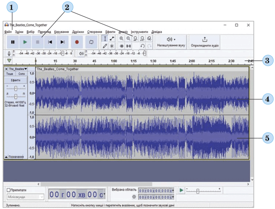Click the Undo arrow icon
This screenshot has width=275, height=209.
pos(142,46)
